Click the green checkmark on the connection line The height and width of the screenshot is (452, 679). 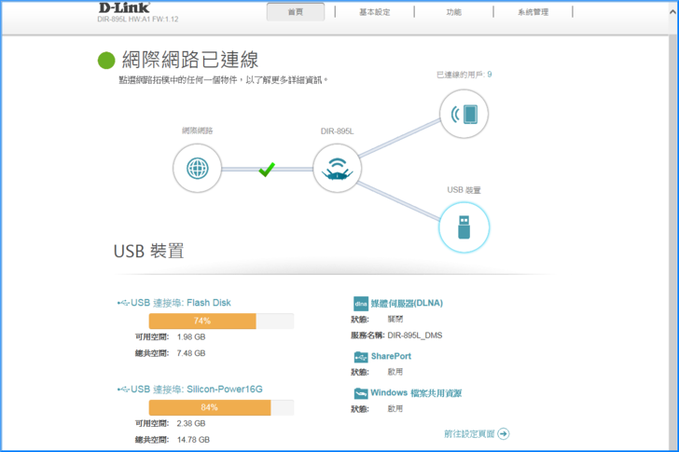[267, 169]
